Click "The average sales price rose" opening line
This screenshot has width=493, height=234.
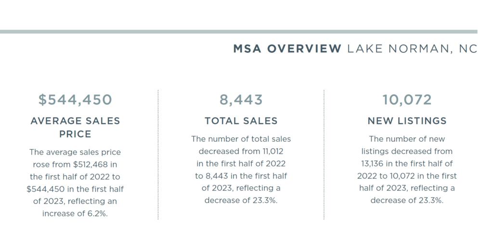[75, 152]
